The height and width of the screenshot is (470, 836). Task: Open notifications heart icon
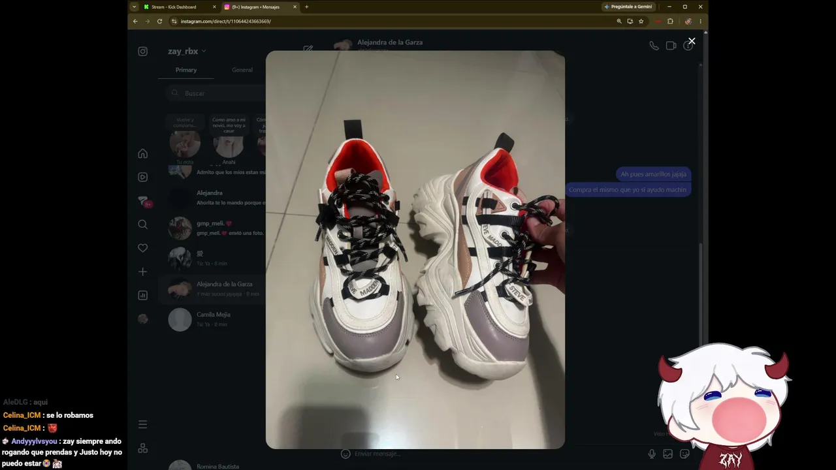tap(142, 248)
